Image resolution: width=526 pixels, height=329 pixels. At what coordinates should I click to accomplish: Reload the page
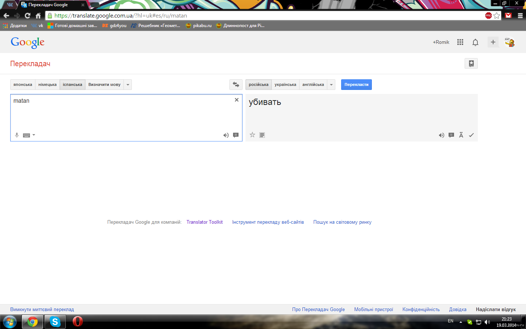(27, 16)
